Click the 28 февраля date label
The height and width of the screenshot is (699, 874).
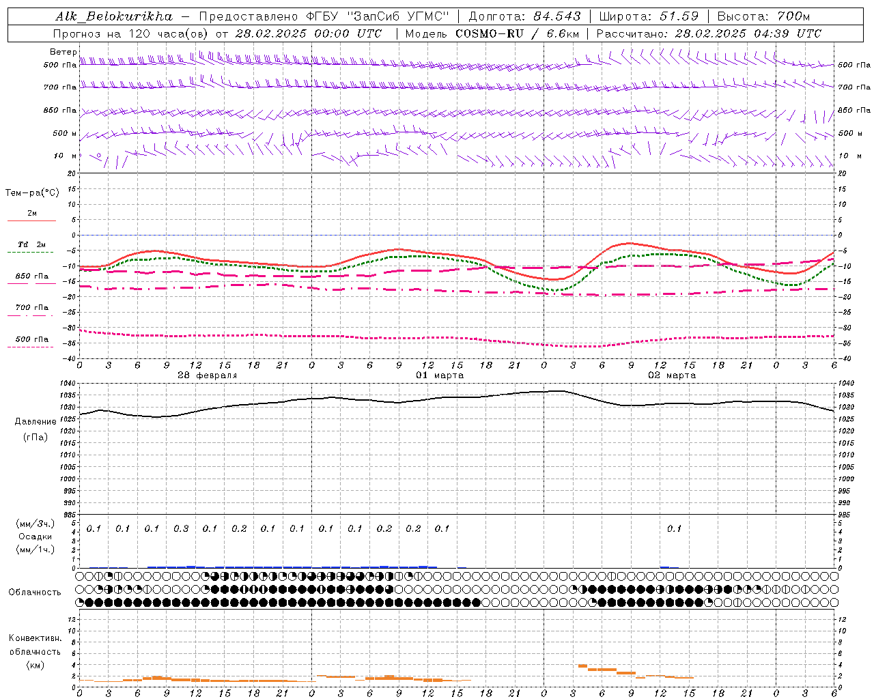208,375
